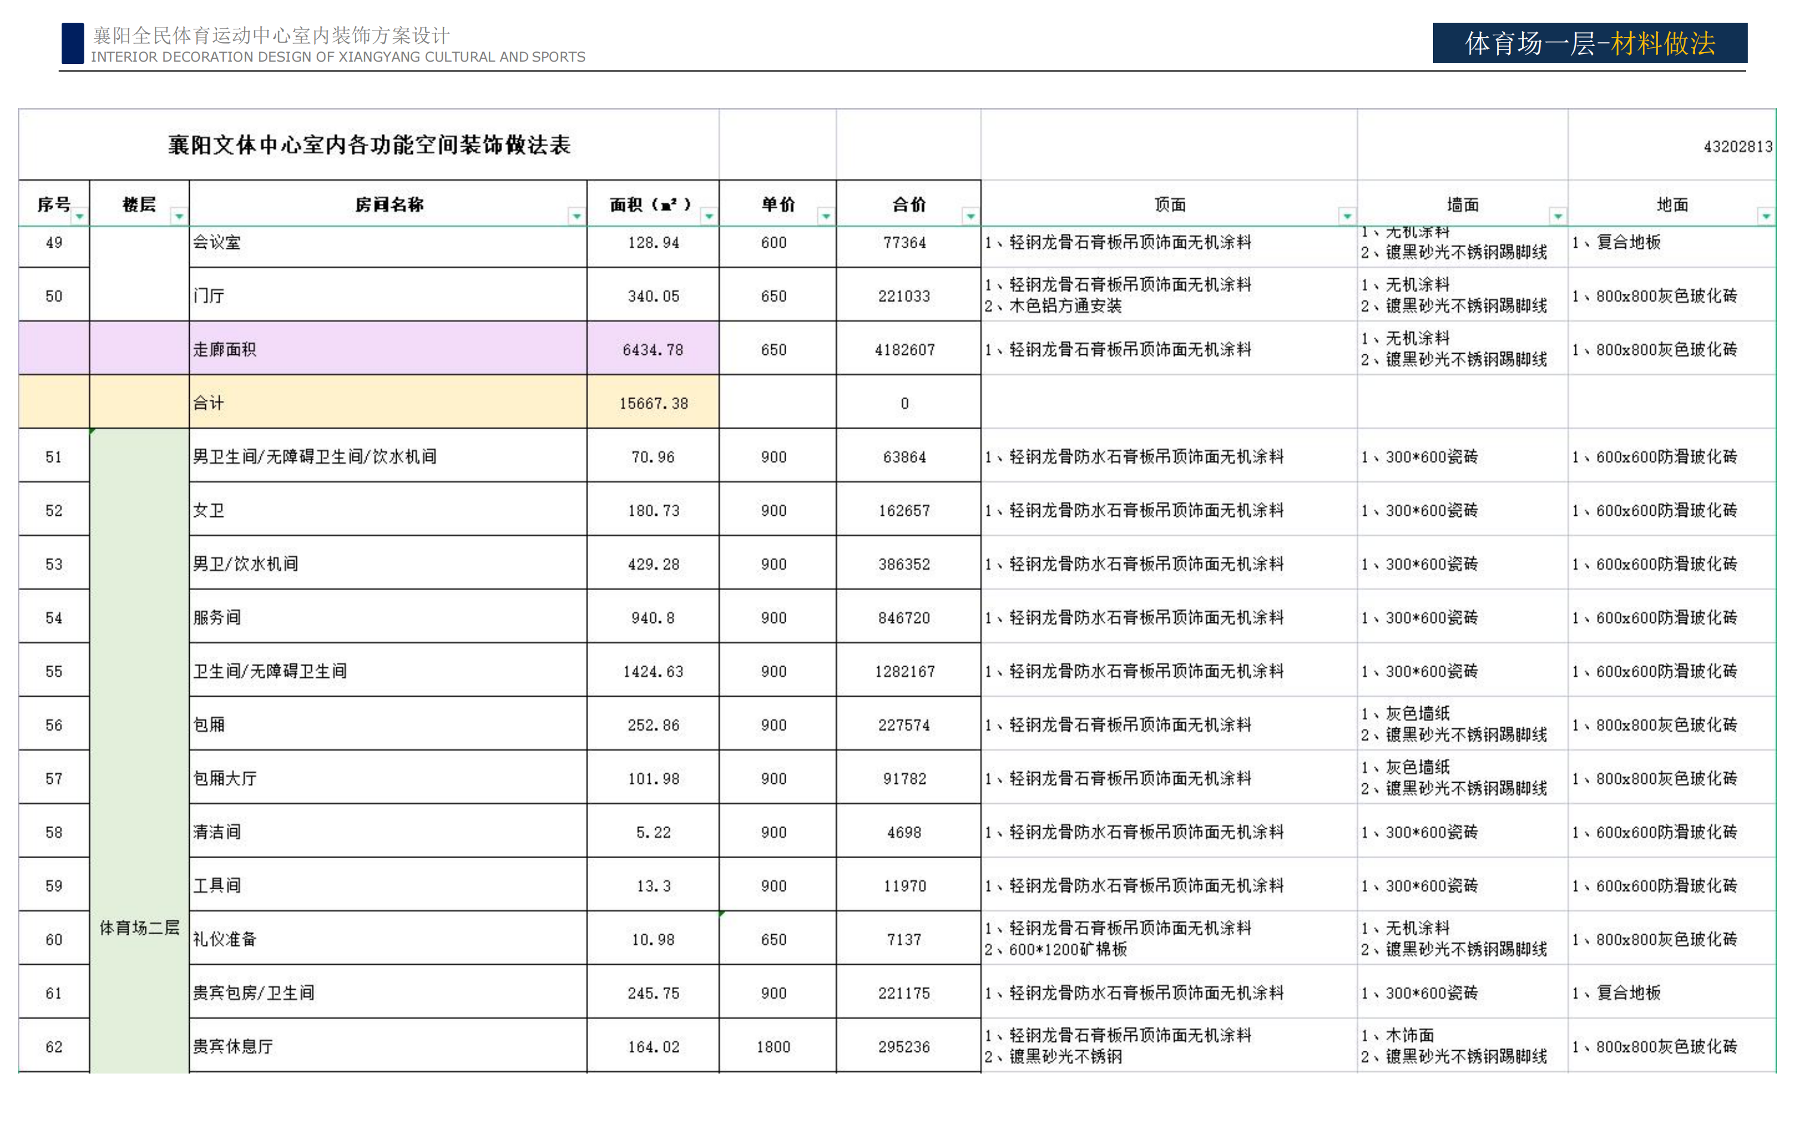Open the 序号 column filter dropdown
Viewport: 1795px width, 1122px height.
point(80,216)
